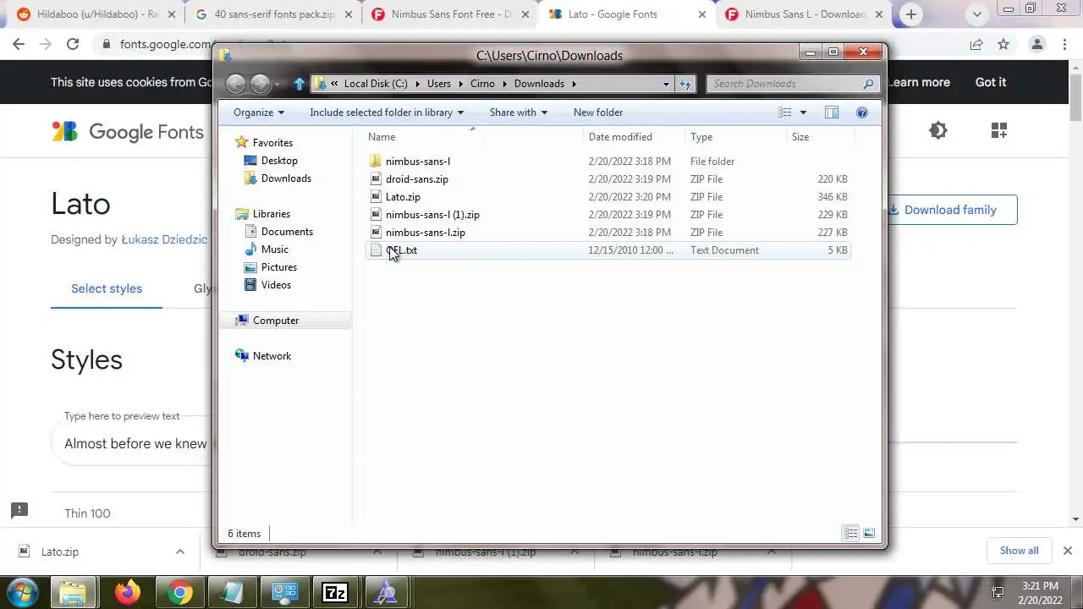Open Include selected folder in library menu
This screenshot has width=1083, height=609.
[387, 112]
